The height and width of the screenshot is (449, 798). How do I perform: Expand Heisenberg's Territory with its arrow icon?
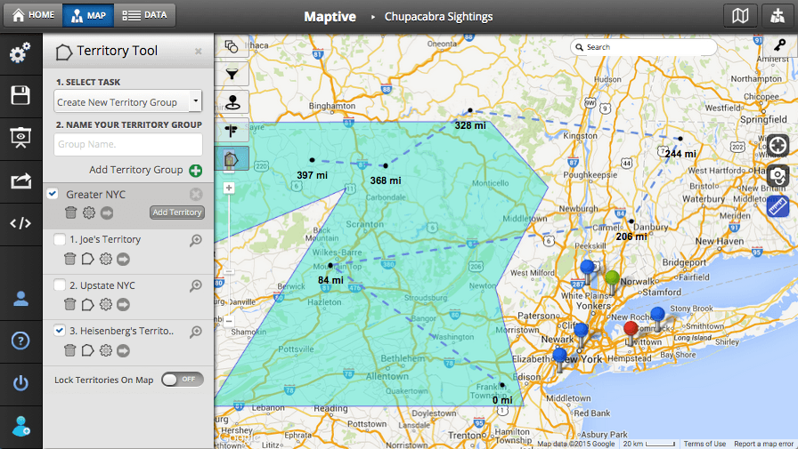point(123,350)
